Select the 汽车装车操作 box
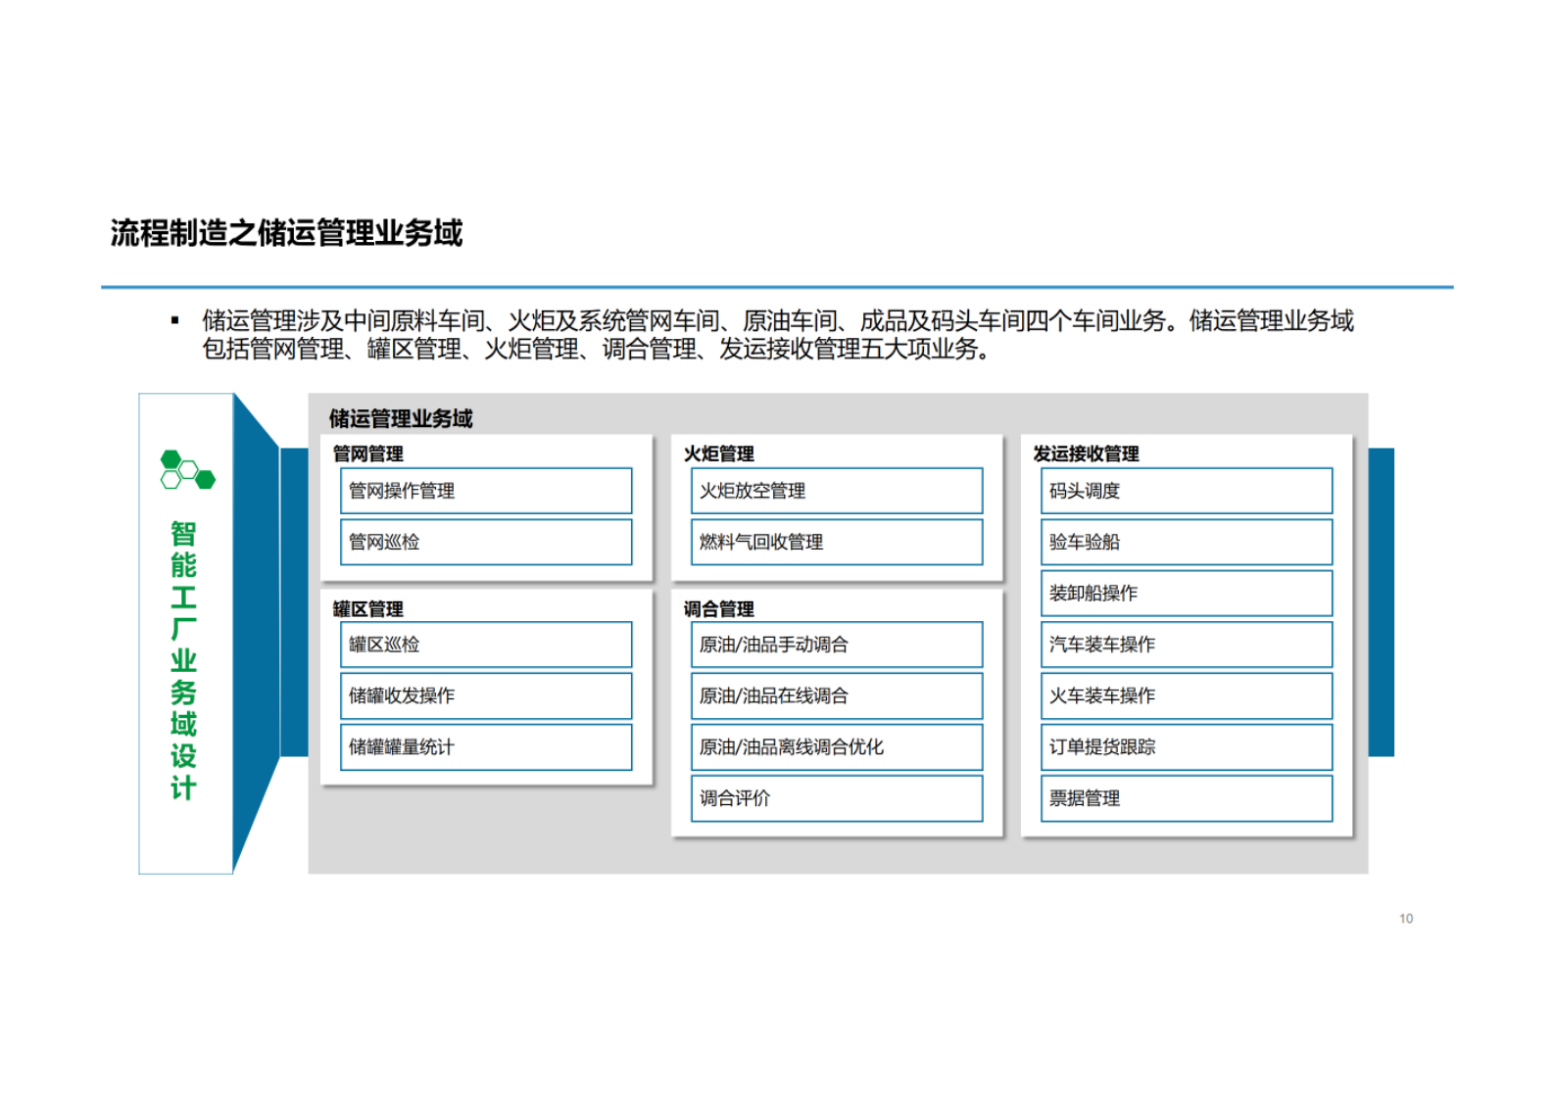This screenshot has height=1099, width=1555. pyautogui.click(x=1186, y=645)
